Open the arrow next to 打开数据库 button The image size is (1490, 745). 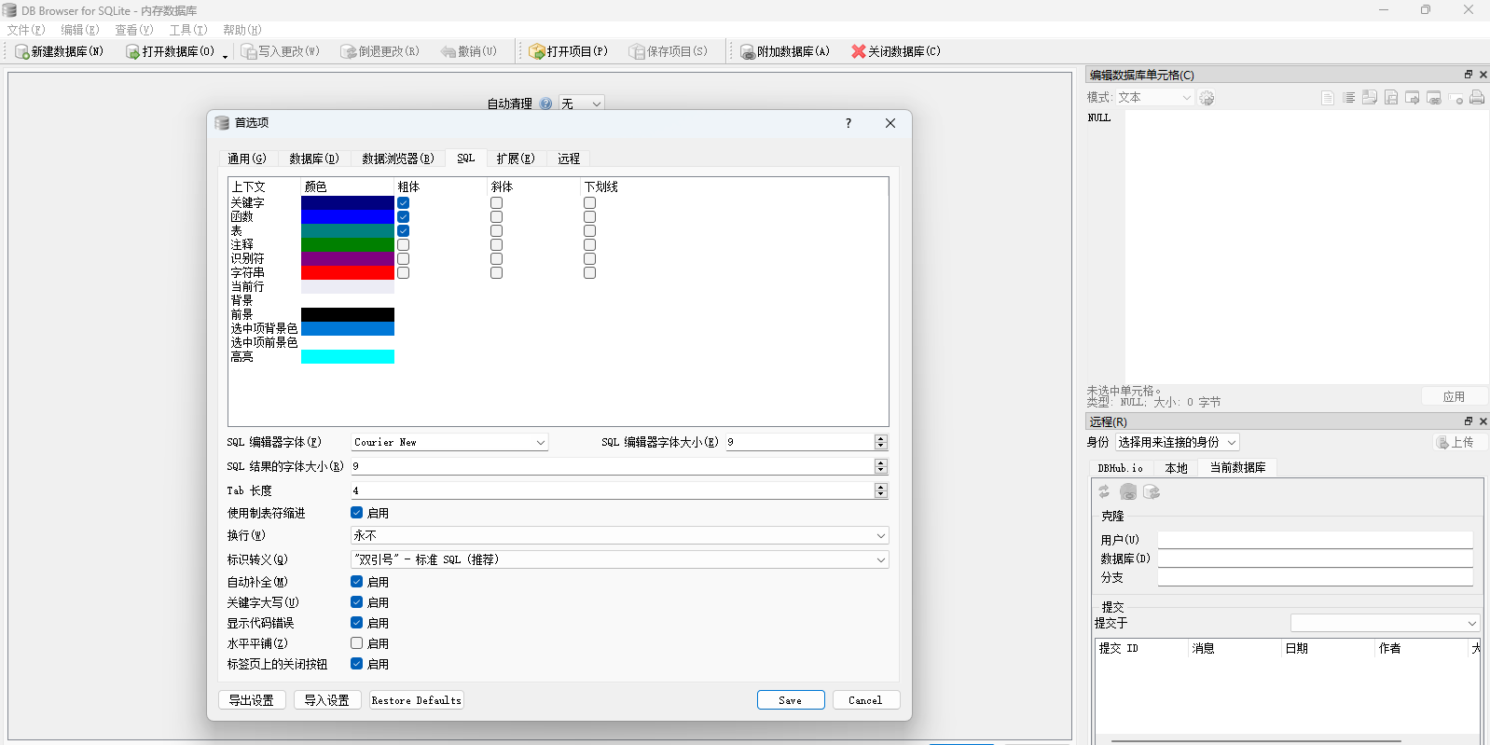(225, 55)
